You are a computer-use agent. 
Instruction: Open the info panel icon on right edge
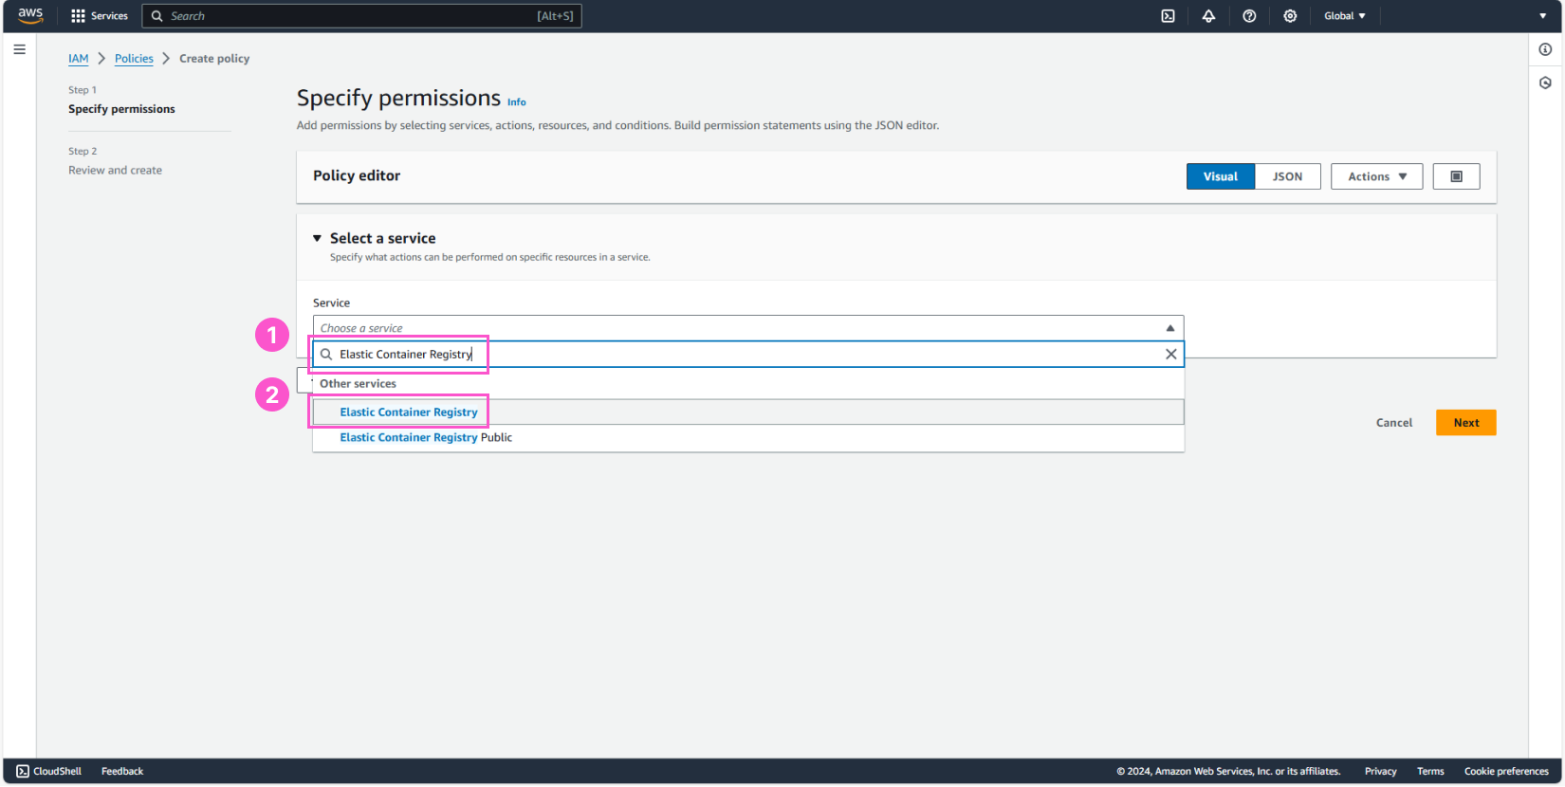[1545, 49]
